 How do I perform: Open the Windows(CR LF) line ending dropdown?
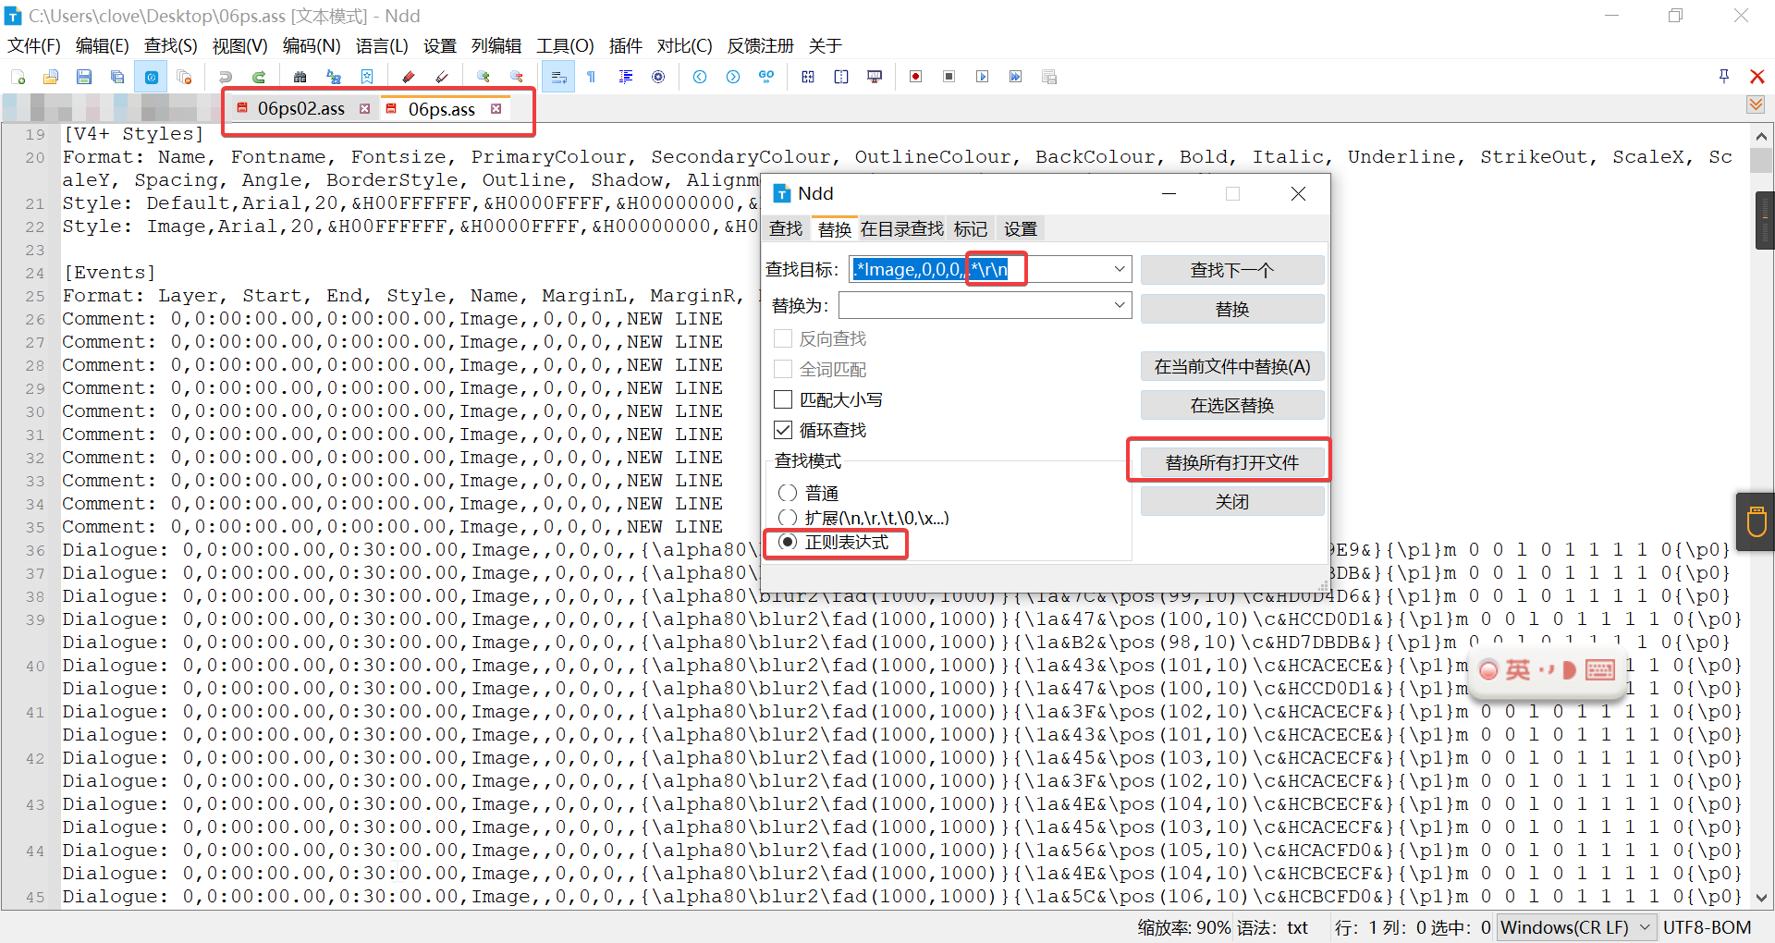pyautogui.click(x=1576, y=927)
